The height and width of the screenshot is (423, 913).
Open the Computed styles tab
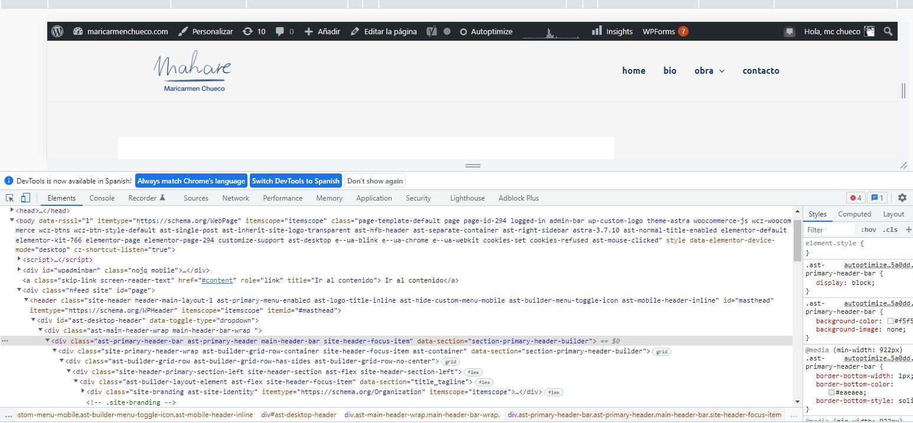pyautogui.click(x=854, y=214)
